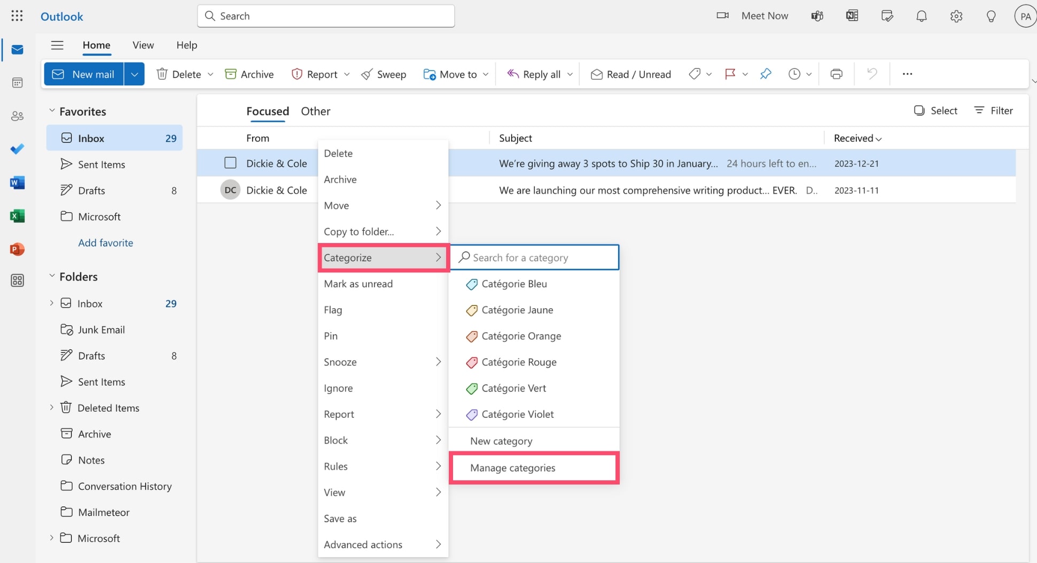This screenshot has height=563, width=1037.
Task: Check the box for first Dickie & Cole email
Action: coord(230,163)
